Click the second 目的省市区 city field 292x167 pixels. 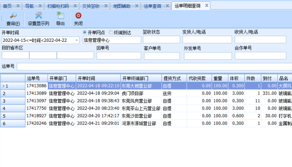point(43,55)
